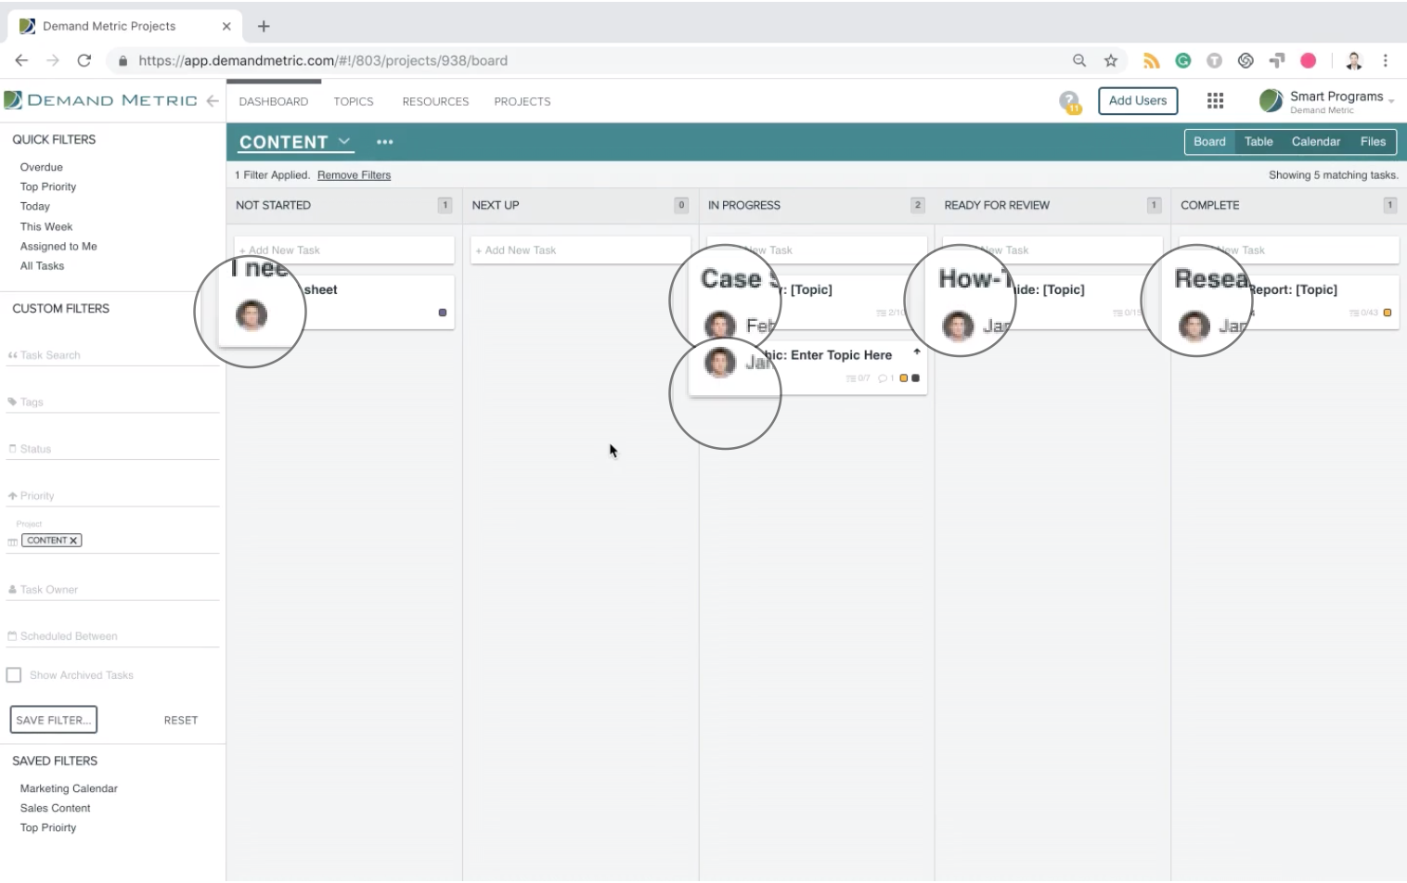Apply the Assigned to Me filter
This screenshot has width=1407, height=883.
point(58,247)
